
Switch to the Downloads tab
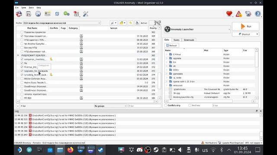click(x=189, y=40)
